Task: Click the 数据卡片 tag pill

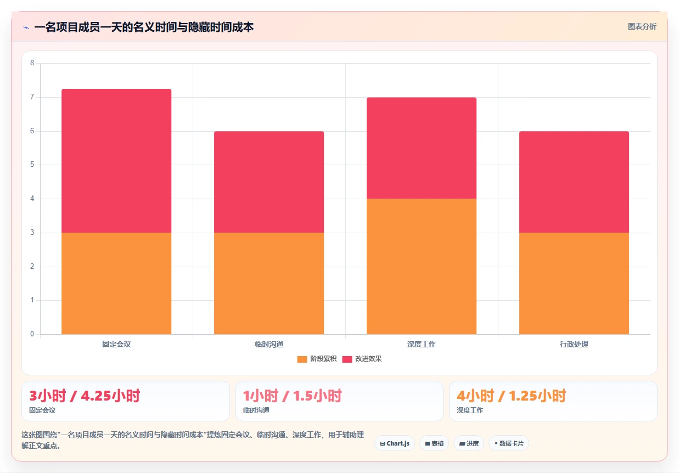Action: click(x=509, y=443)
